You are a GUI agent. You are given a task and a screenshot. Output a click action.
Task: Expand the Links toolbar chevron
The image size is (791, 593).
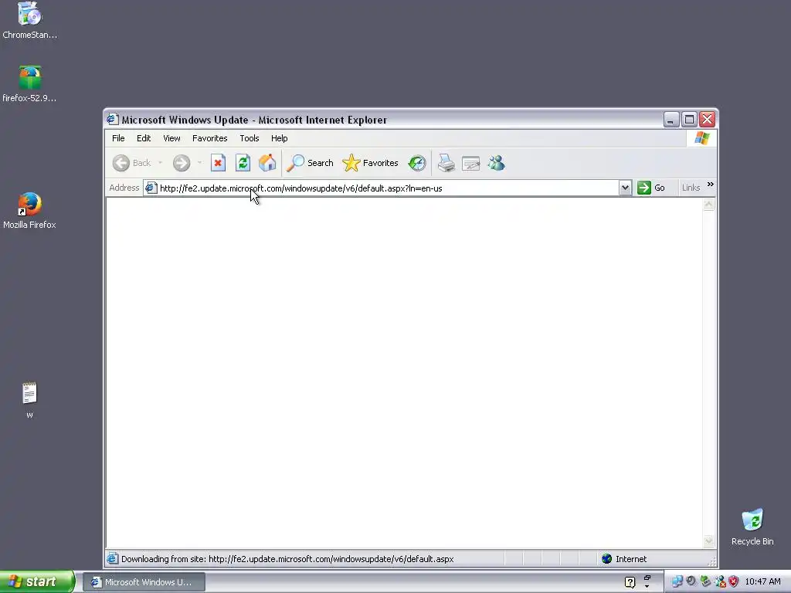[711, 185]
